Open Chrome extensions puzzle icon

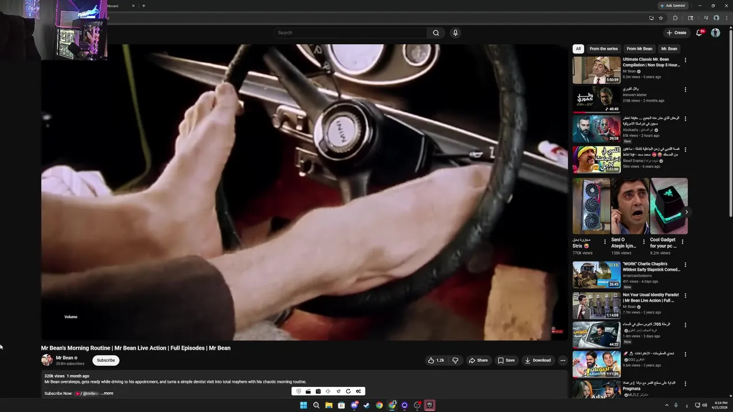675,18
